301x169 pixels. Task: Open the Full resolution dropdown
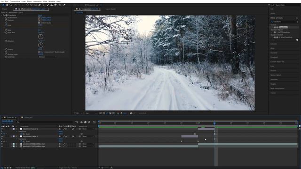91,113
